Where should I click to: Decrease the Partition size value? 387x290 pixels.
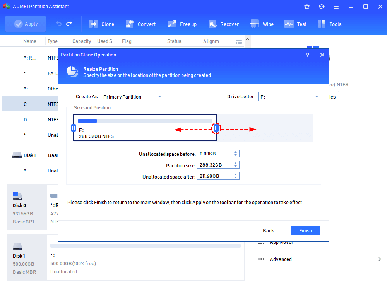pyautogui.click(x=235, y=167)
